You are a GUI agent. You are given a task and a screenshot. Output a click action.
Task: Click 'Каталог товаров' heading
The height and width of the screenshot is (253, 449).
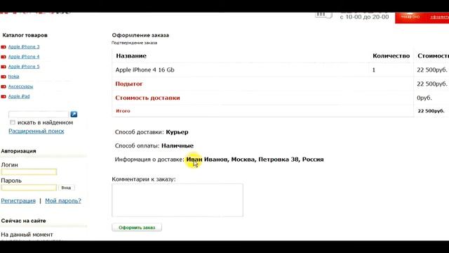click(25, 35)
